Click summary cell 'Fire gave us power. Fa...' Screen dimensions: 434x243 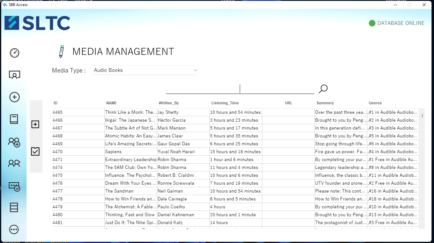tap(341, 152)
